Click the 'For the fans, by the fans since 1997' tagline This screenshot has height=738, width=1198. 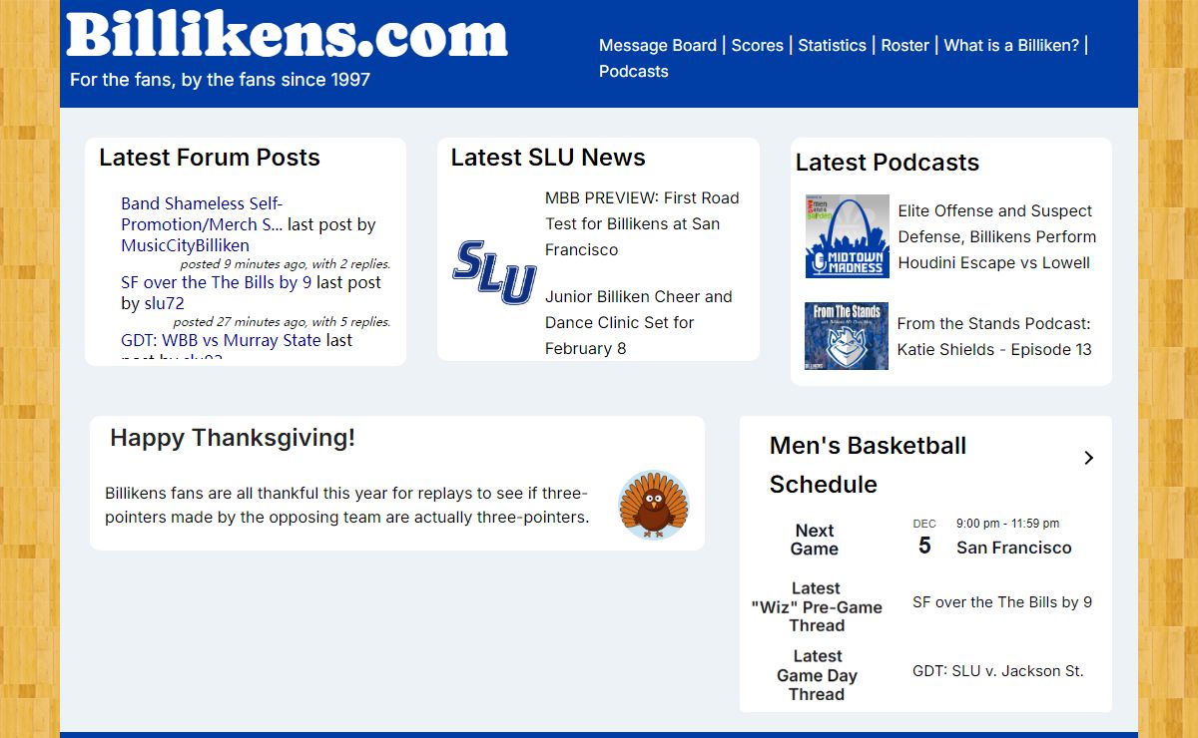coord(220,79)
